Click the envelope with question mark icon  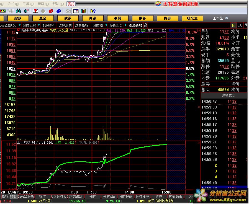[x=35, y=11]
